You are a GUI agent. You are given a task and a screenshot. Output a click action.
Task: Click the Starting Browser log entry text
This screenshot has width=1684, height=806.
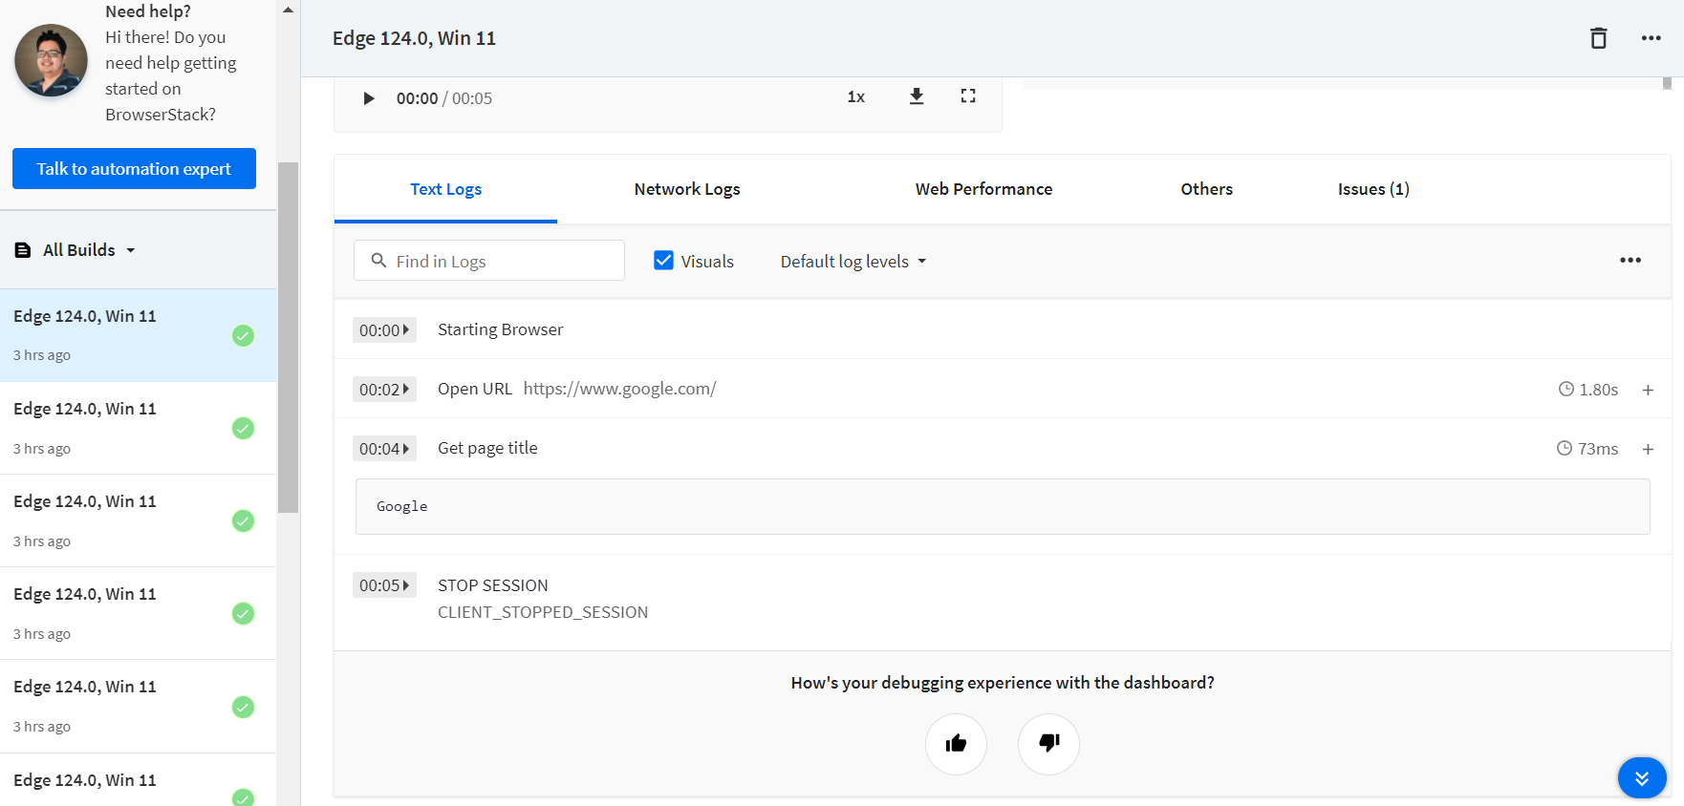tap(500, 329)
